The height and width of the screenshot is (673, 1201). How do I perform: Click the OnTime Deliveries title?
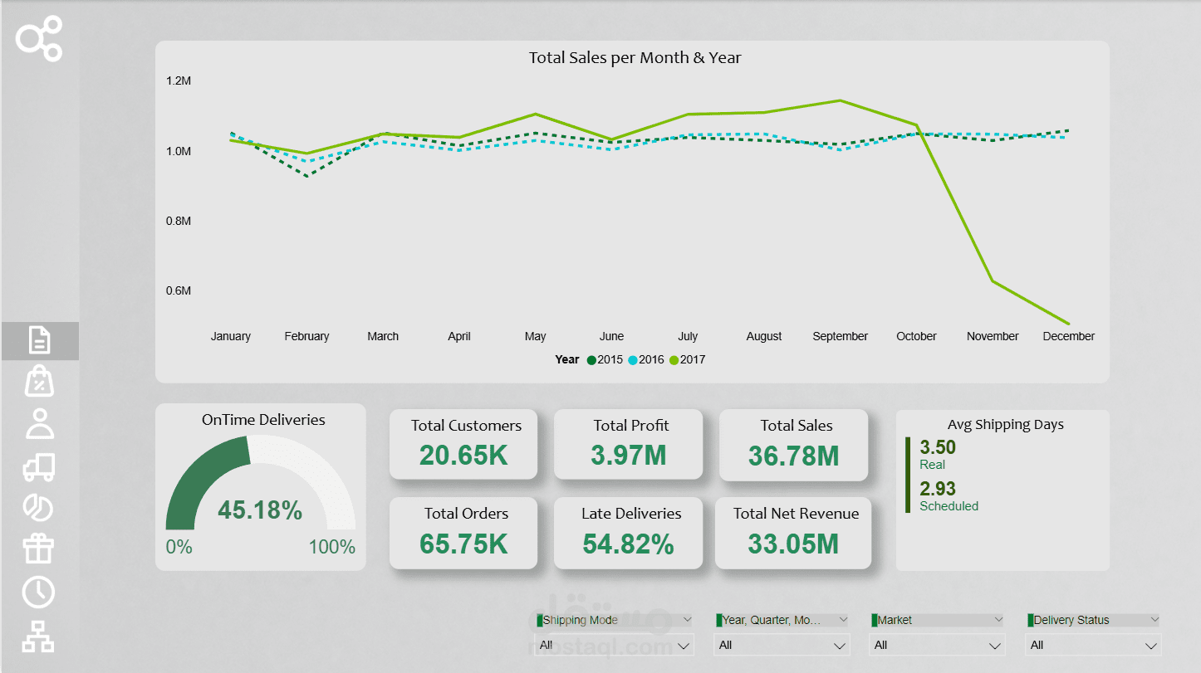tap(263, 420)
